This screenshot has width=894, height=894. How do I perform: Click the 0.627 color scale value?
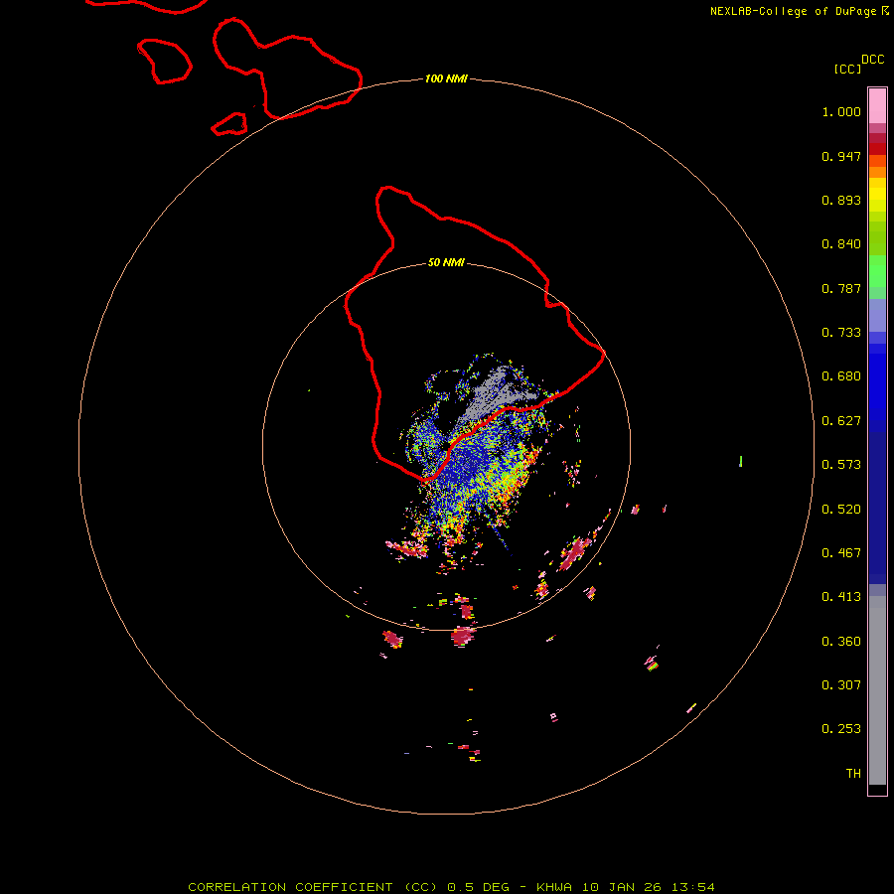pyautogui.click(x=841, y=421)
